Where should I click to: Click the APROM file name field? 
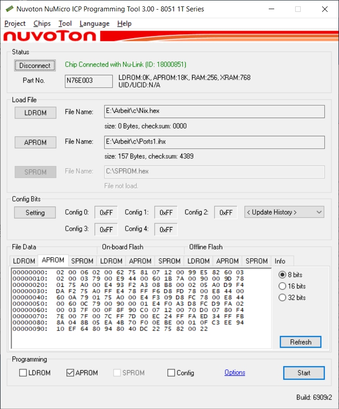(x=214, y=142)
